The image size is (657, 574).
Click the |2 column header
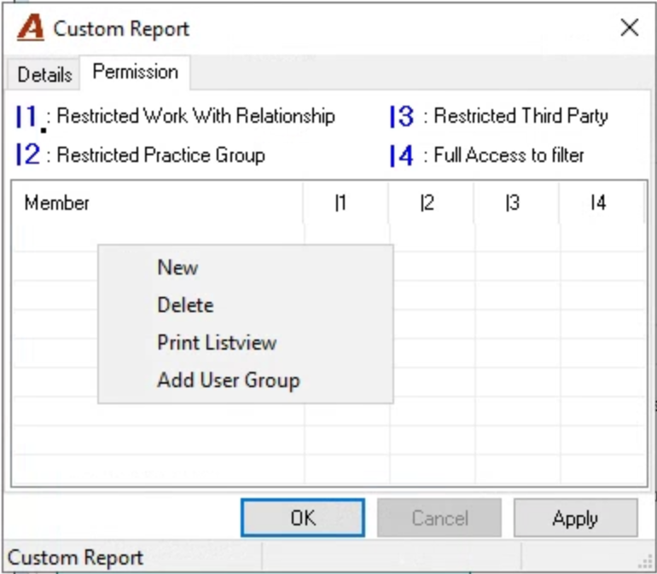431,203
